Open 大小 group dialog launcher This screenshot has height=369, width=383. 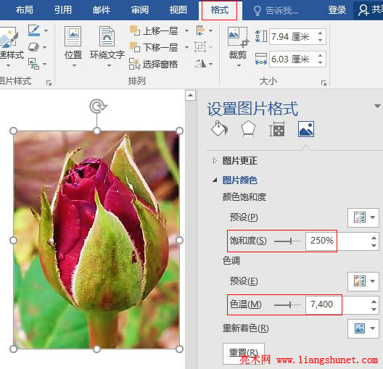click(x=324, y=83)
